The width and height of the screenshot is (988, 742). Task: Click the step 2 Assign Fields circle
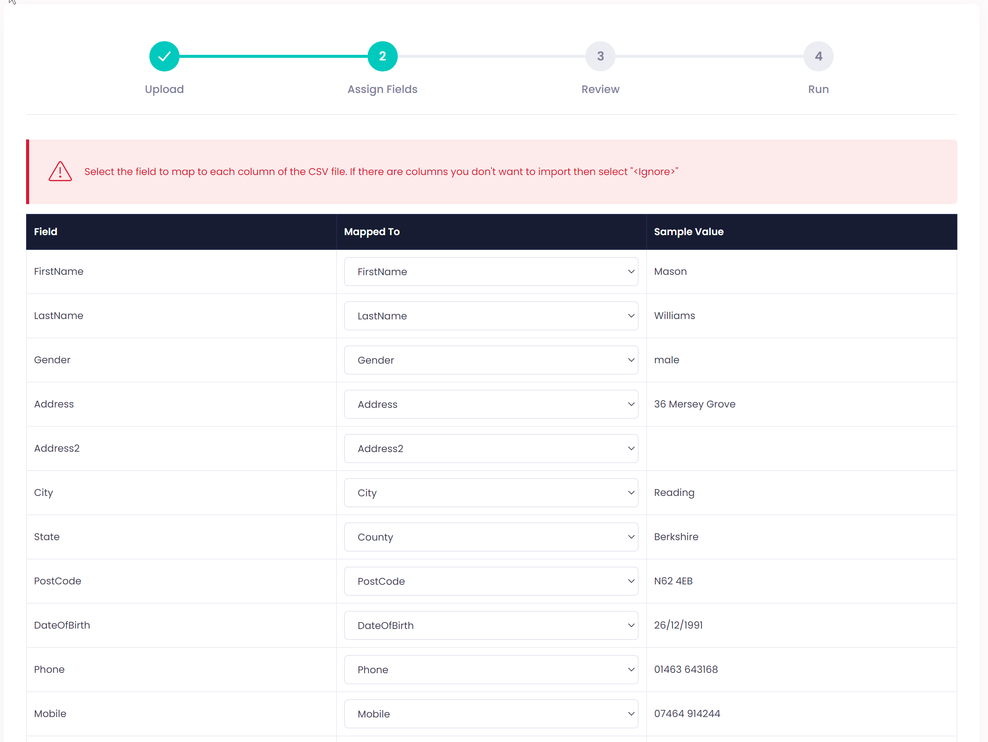382,56
